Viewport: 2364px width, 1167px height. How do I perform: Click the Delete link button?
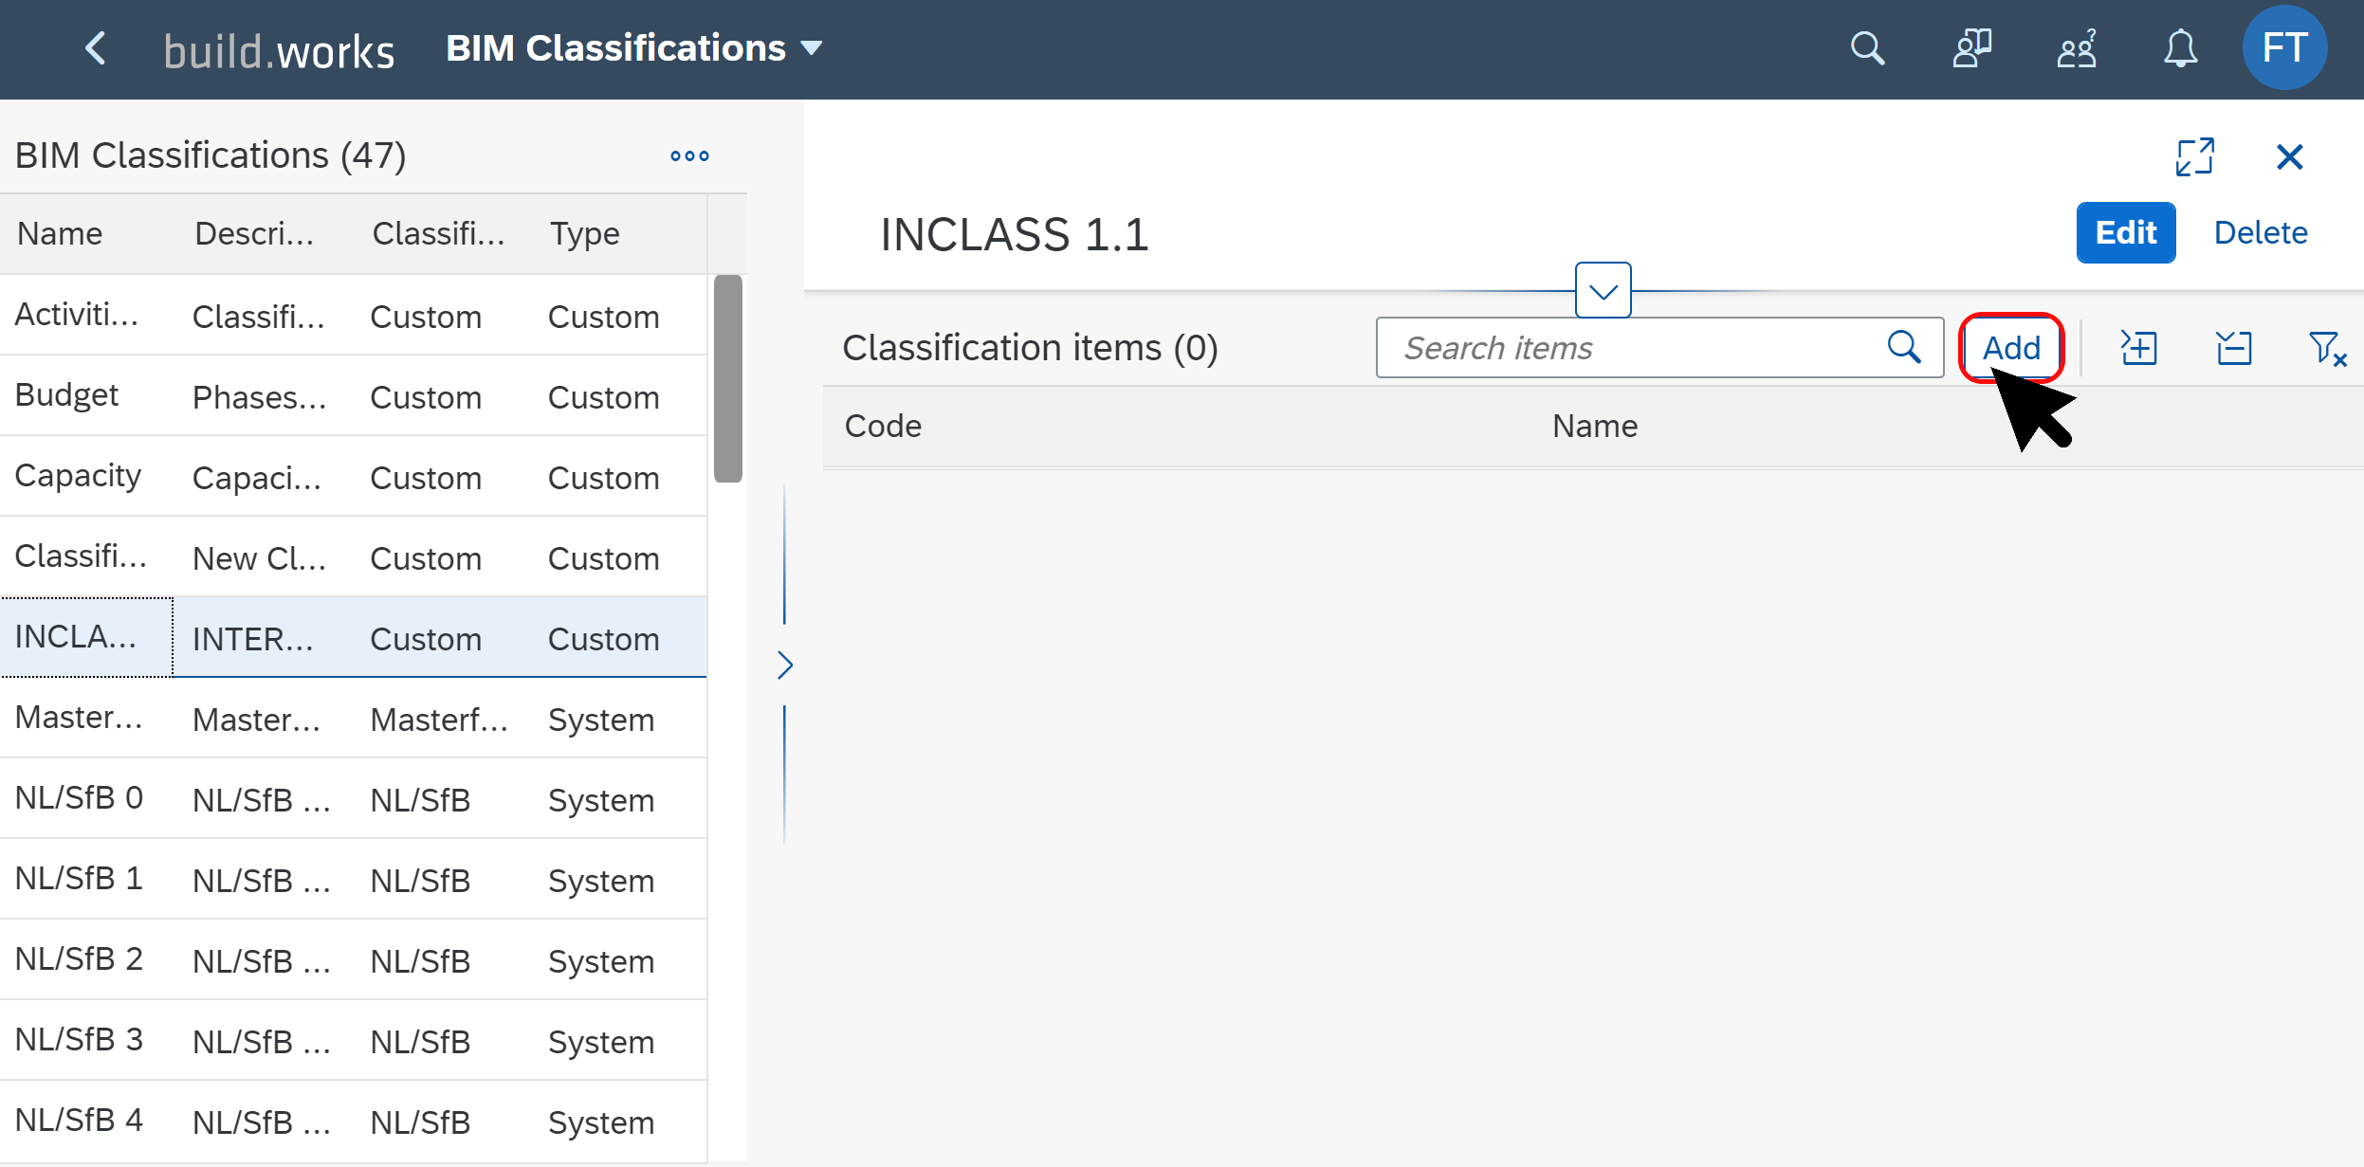(x=2260, y=232)
